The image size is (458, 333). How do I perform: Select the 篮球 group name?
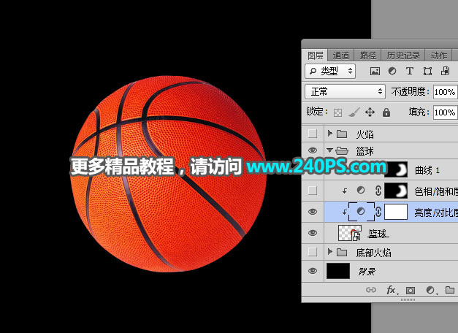coord(365,151)
